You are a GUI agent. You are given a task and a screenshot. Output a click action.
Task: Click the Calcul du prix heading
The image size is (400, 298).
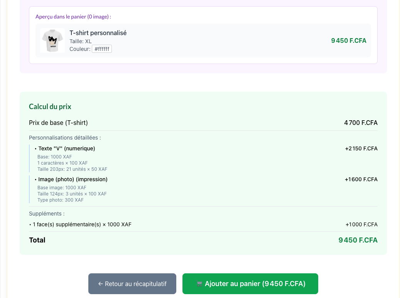tap(50, 107)
